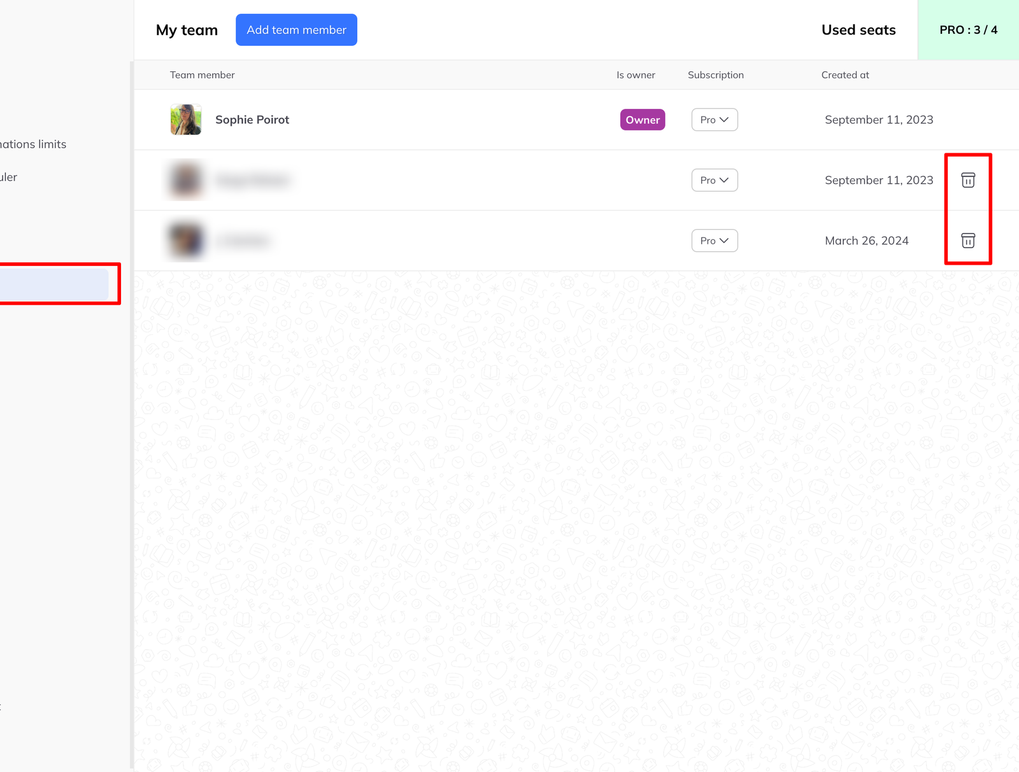
Task: Click the Sophie Poirot name
Action: pos(252,120)
